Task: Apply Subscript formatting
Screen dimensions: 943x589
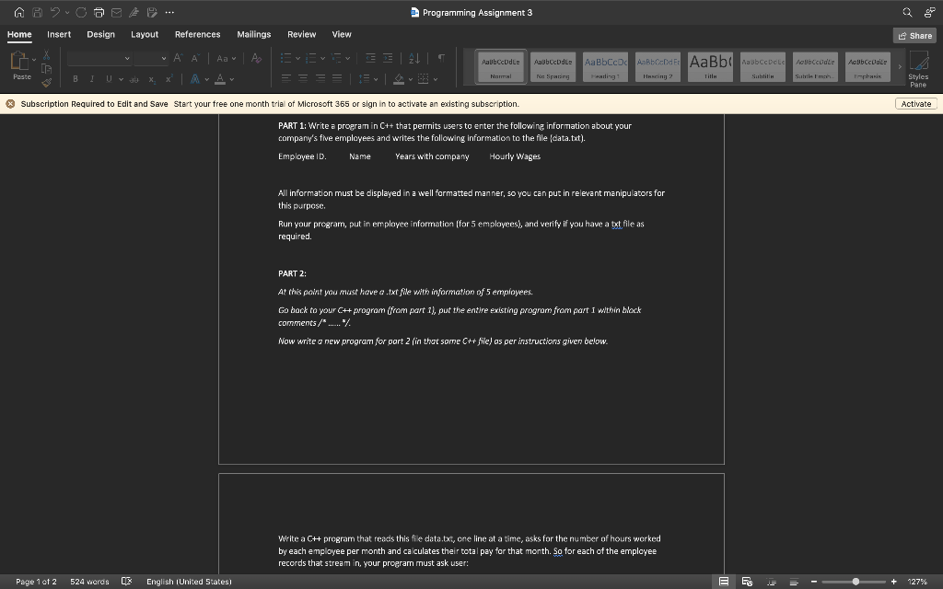Action: point(152,78)
